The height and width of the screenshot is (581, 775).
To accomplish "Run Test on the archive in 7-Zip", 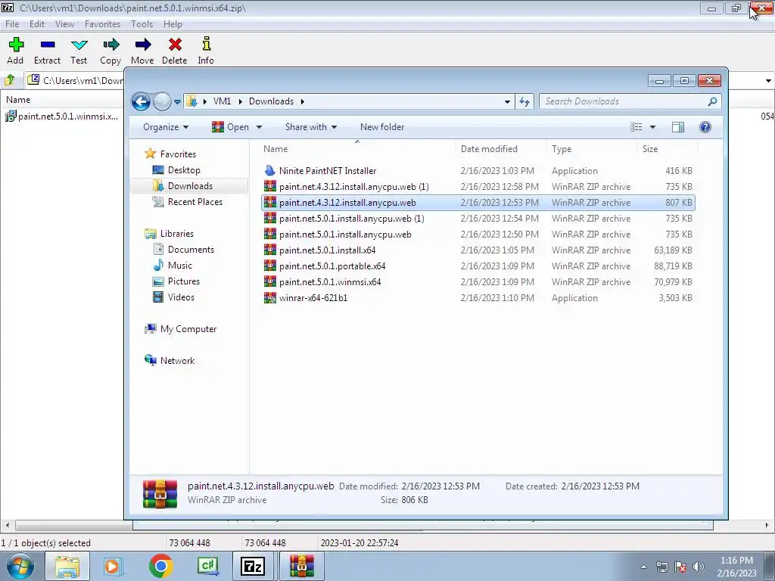I will tap(79, 51).
